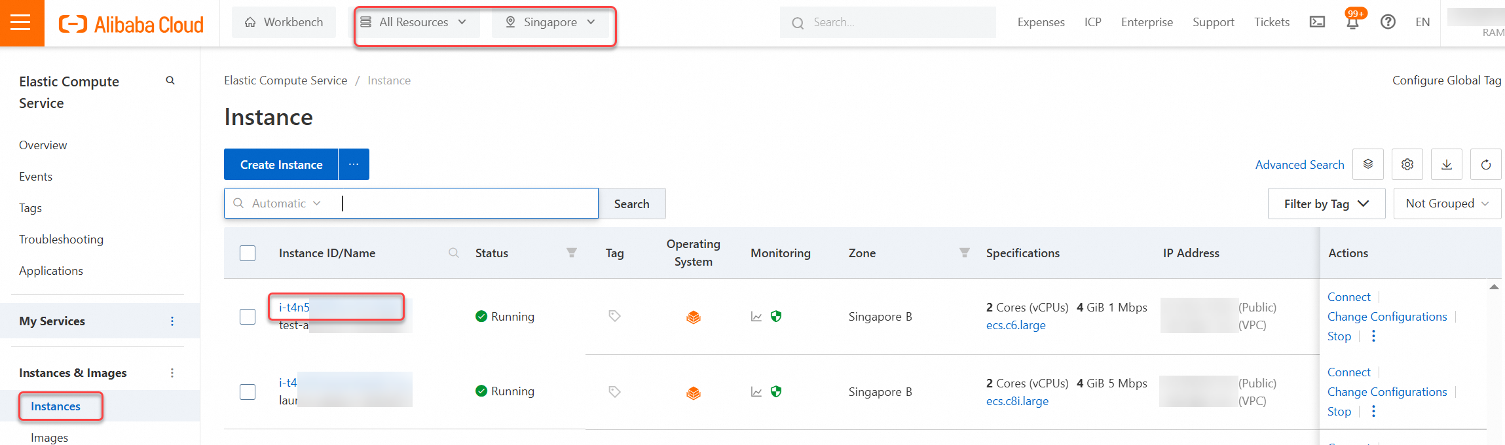Click the Status column filter icon
This screenshot has height=445, width=1505.
[572, 253]
